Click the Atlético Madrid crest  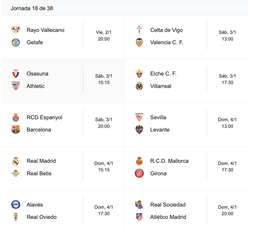click(x=139, y=217)
